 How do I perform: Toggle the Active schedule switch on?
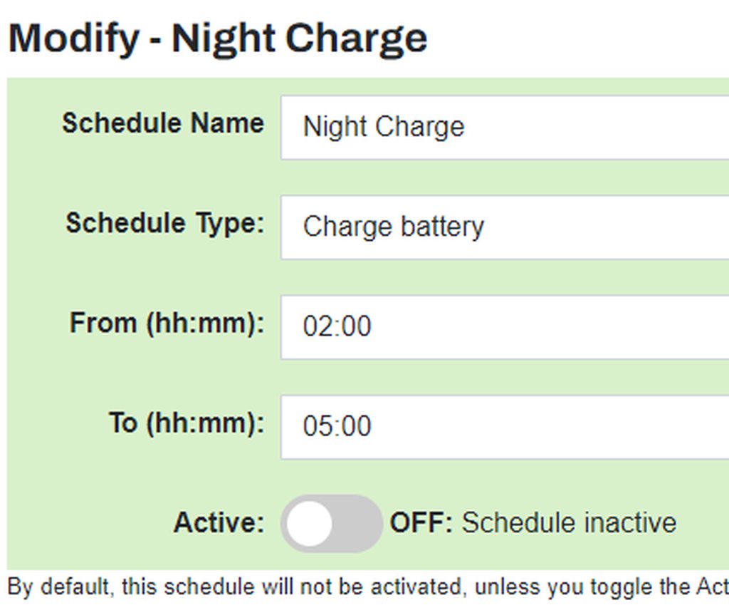[332, 524]
